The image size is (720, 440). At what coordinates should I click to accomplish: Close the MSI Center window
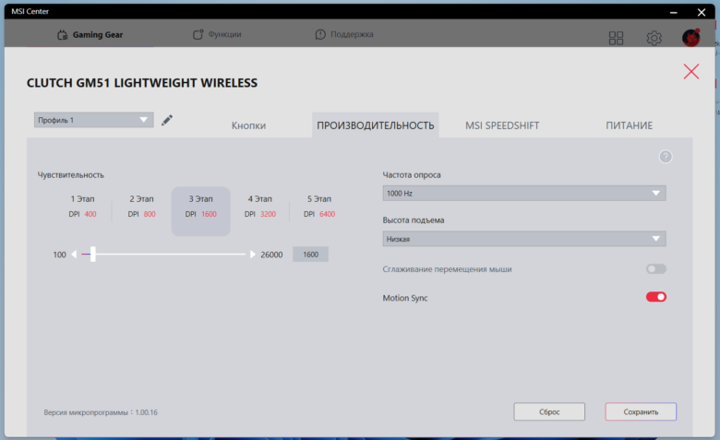click(x=702, y=12)
